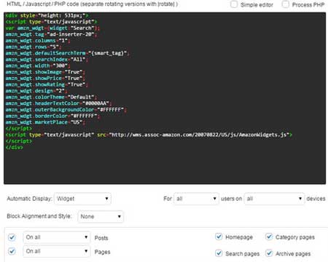
Task: Open the Block Alignment and Style dropdown
Action: 101,216
